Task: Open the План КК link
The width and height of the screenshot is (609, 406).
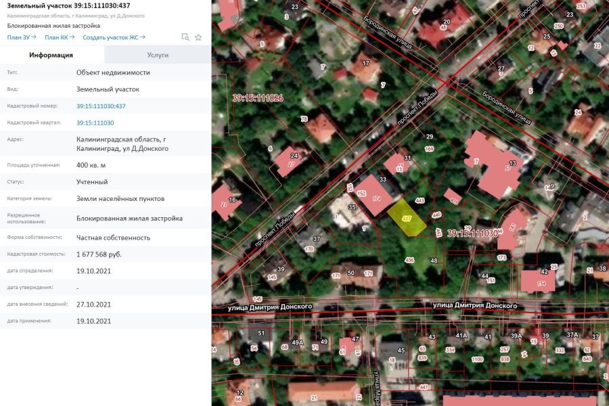Action: click(x=60, y=37)
